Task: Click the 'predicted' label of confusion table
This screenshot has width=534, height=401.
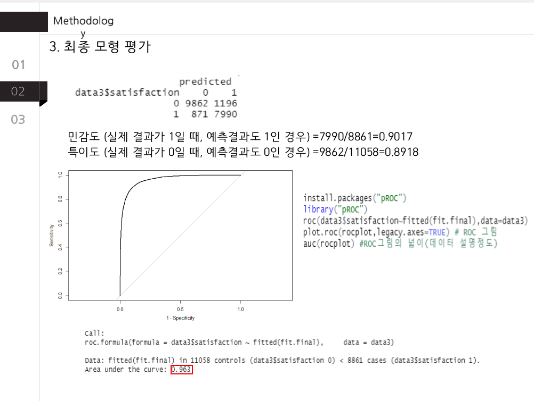Action: click(x=205, y=81)
